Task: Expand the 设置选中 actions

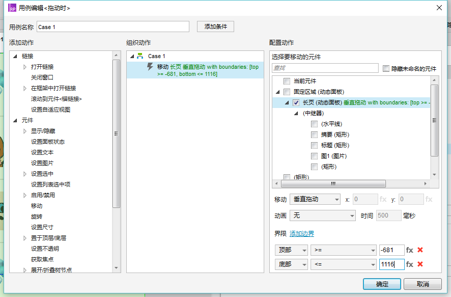Action: click(x=25, y=174)
